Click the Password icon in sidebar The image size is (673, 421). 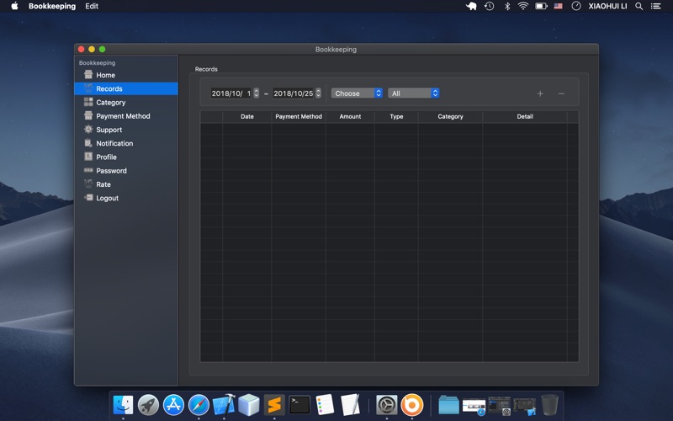click(x=88, y=171)
